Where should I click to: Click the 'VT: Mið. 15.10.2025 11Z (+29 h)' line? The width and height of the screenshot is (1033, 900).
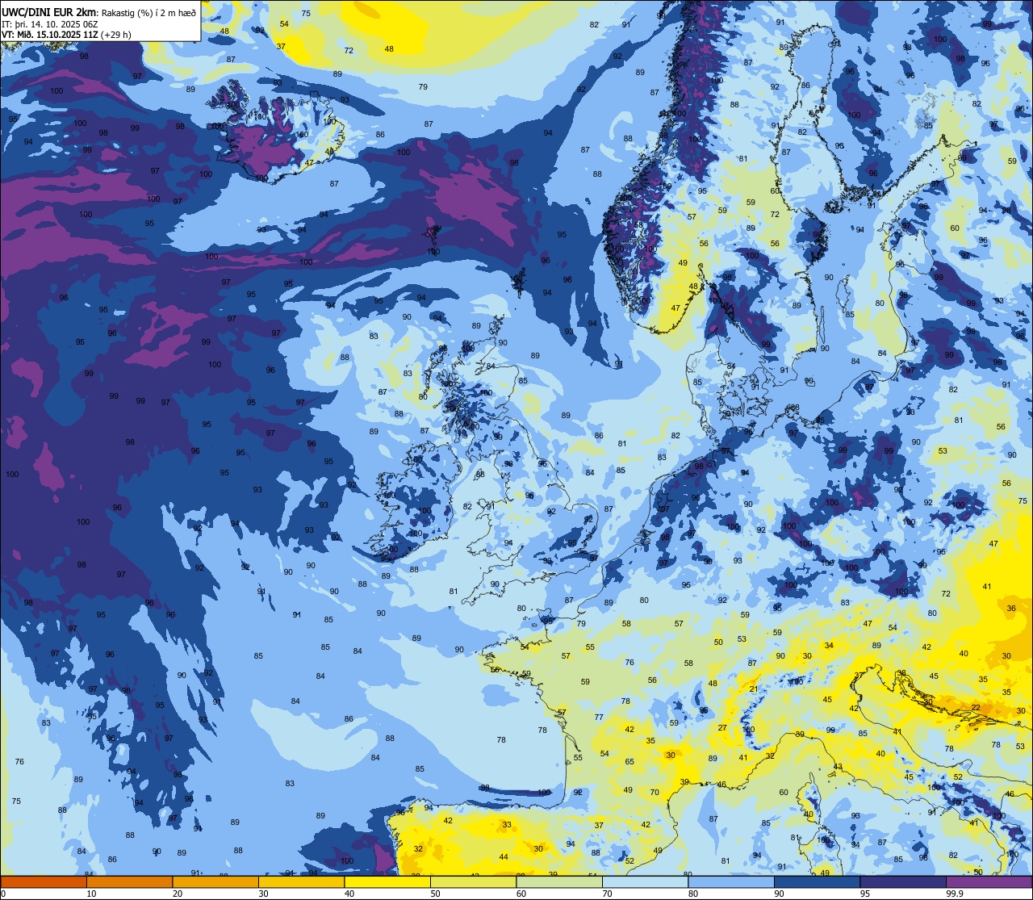67,35
